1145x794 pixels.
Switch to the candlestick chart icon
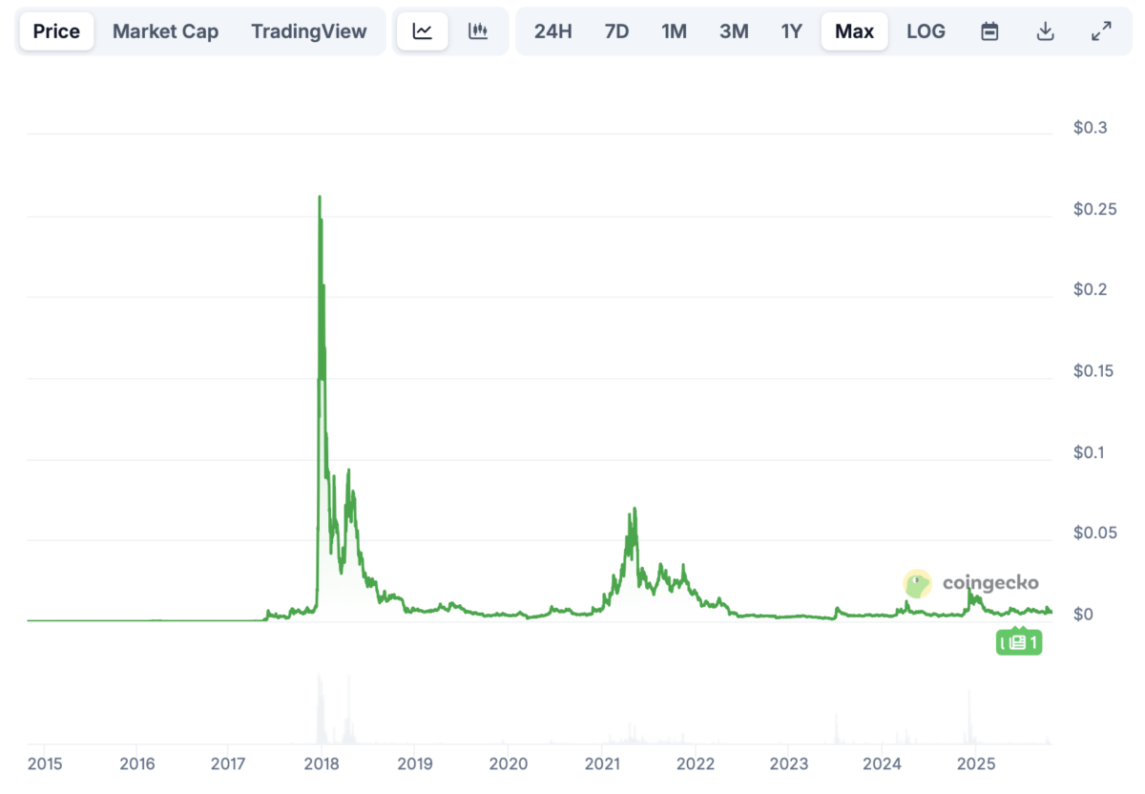pos(479,31)
